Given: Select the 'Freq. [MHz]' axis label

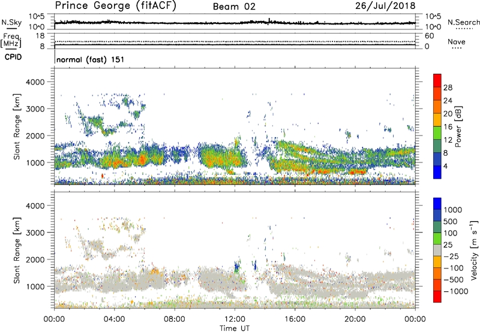Looking at the screenshot, I should [11, 41].
